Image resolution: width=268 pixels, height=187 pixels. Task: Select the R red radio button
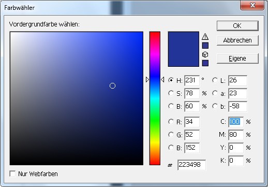pyautogui.click(x=171, y=122)
